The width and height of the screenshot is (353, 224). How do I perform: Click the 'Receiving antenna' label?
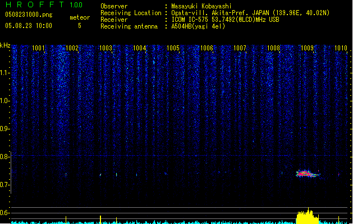tap(129, 26)
